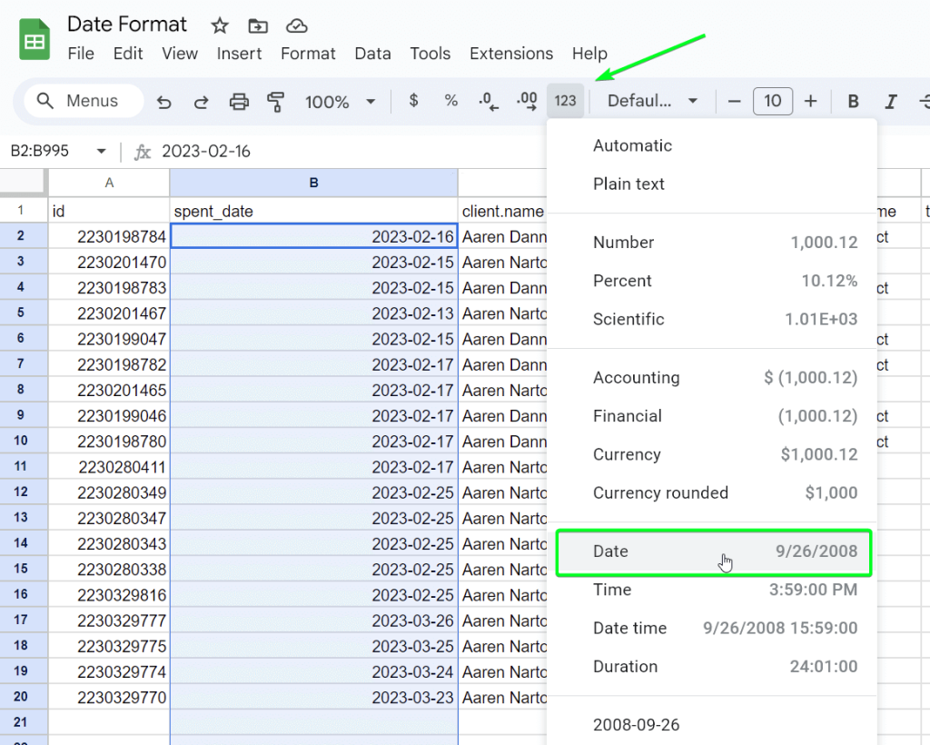
Task: Check the cloud save status icon
Action: (297, 25)
